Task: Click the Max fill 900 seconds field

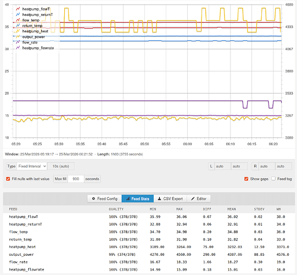Action: (x=76, y=179)
